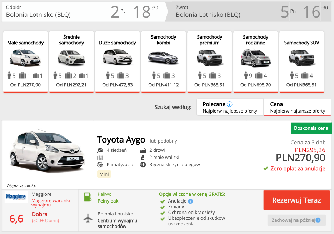
Task: Open the 500+ Opinii reviews link
Action: point(45,220)
